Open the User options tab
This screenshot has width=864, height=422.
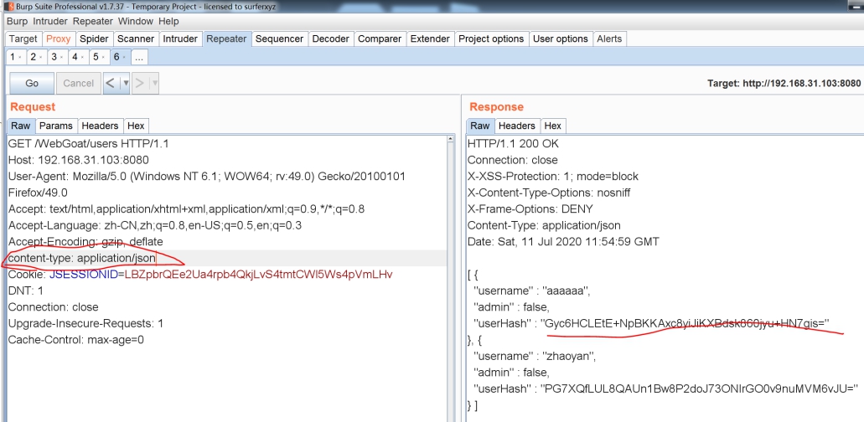(561, 39)
